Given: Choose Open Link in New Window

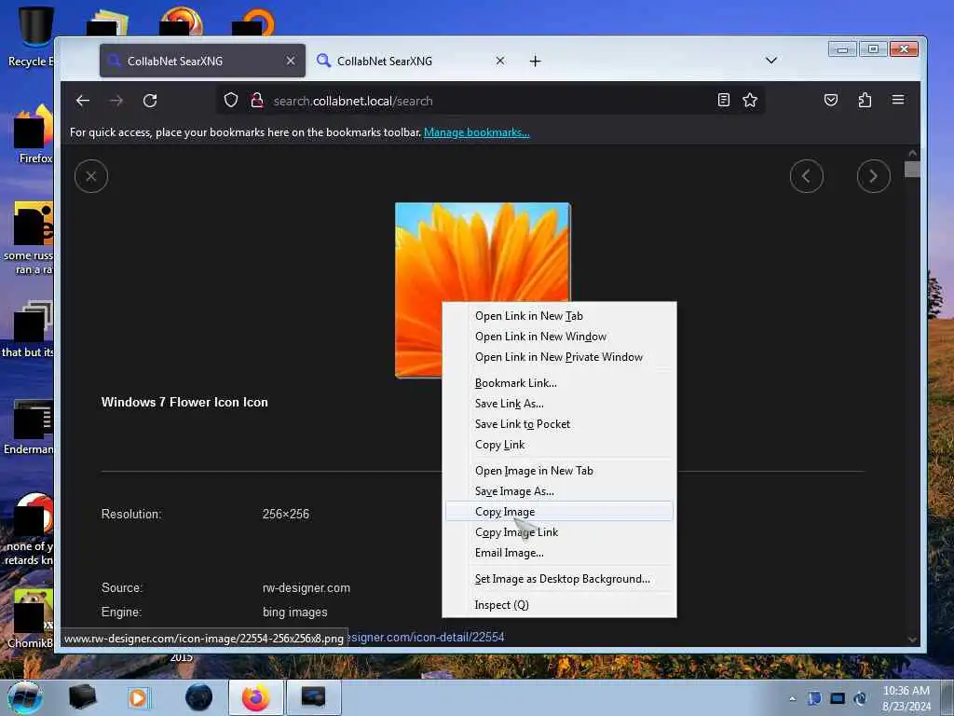Looking at the screenshot, I should tap(559, 337).
